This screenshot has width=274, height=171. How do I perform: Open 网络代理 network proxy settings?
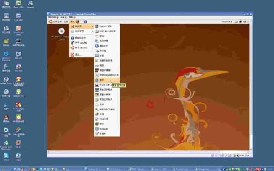[107, 119]
